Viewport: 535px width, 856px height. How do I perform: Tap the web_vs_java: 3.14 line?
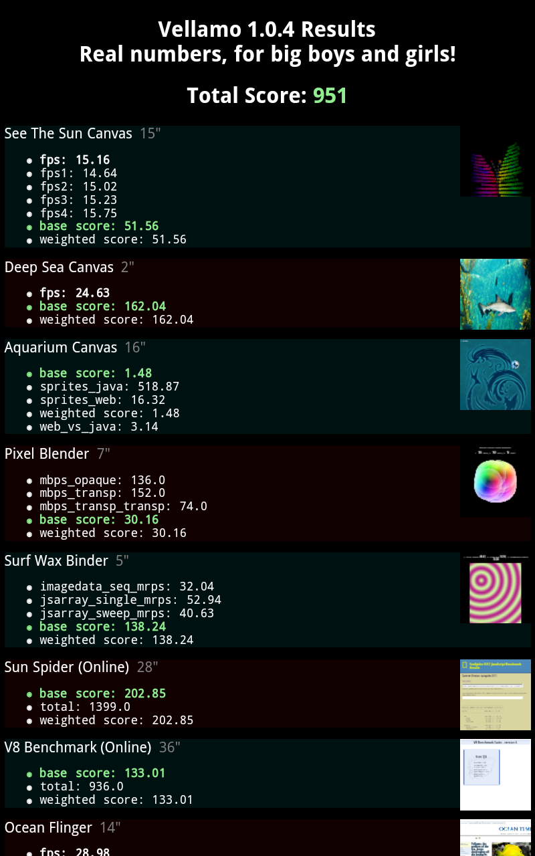coord(99,427)
